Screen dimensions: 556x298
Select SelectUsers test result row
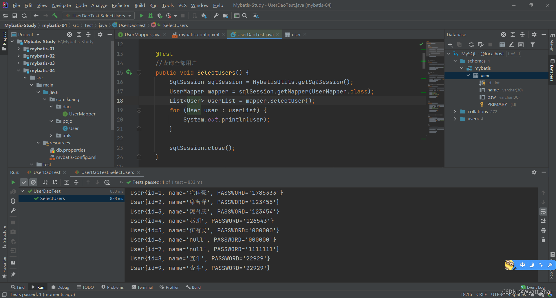[72, 198]
